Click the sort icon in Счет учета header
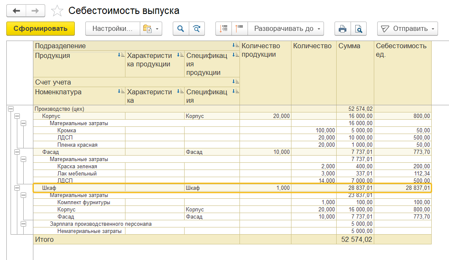 pos(235,82)
